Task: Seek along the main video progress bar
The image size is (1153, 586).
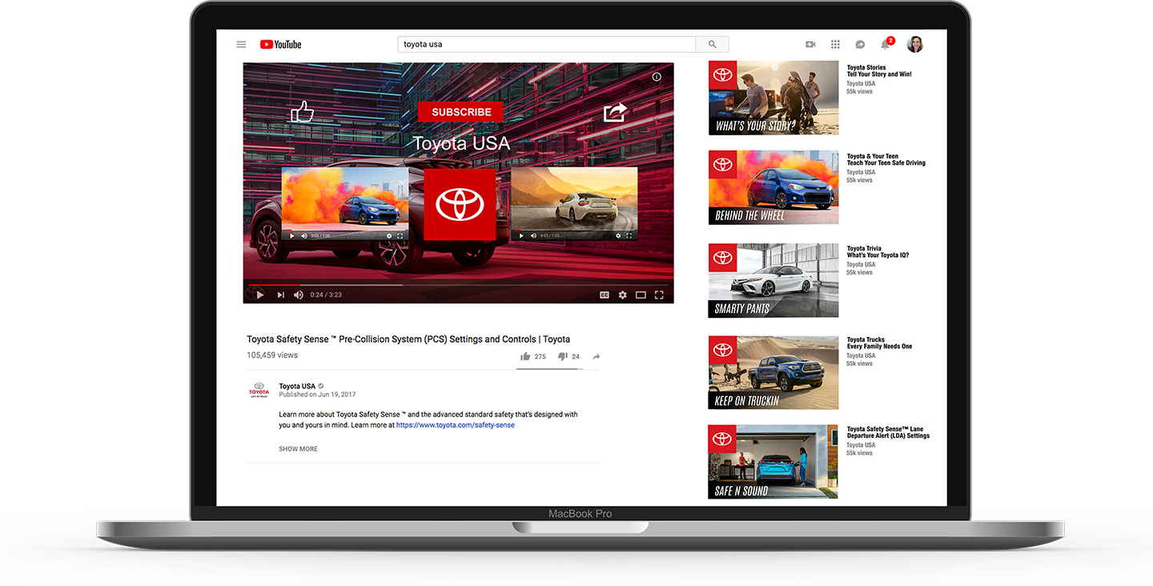Action: (457, 284)
